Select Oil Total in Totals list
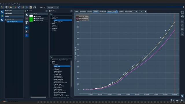 click(56, 65)
